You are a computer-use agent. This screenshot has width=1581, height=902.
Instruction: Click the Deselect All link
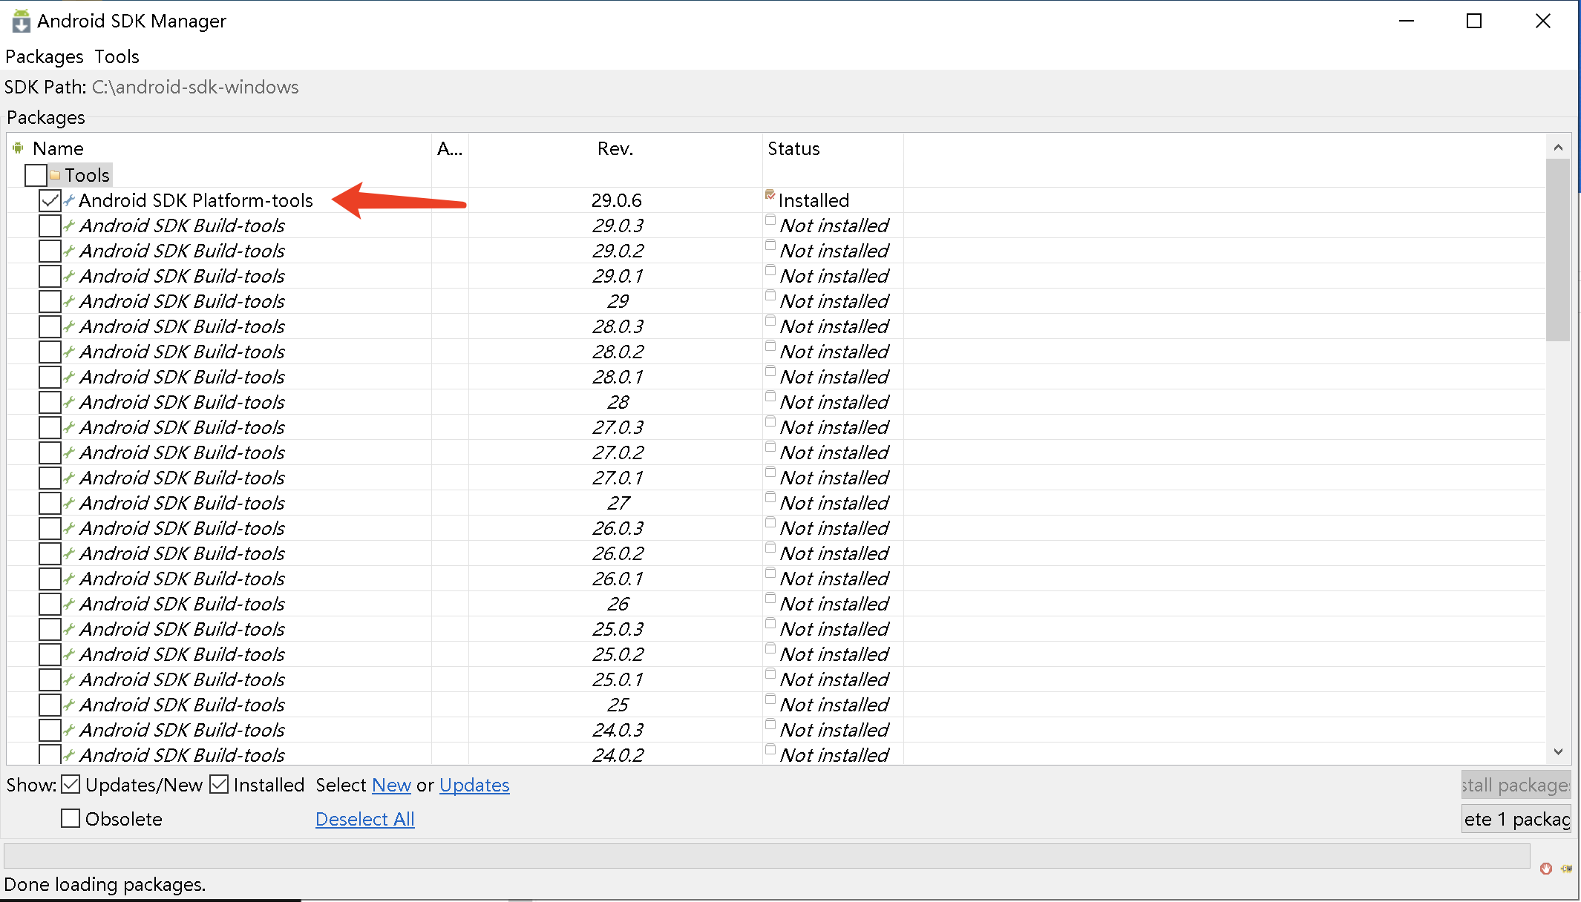click(365, 819)
